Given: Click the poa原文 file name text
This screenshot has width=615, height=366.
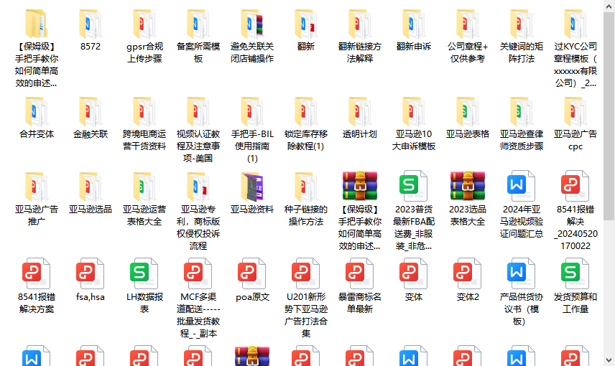Looking at the screenshot, I should [x=252, y=297].
